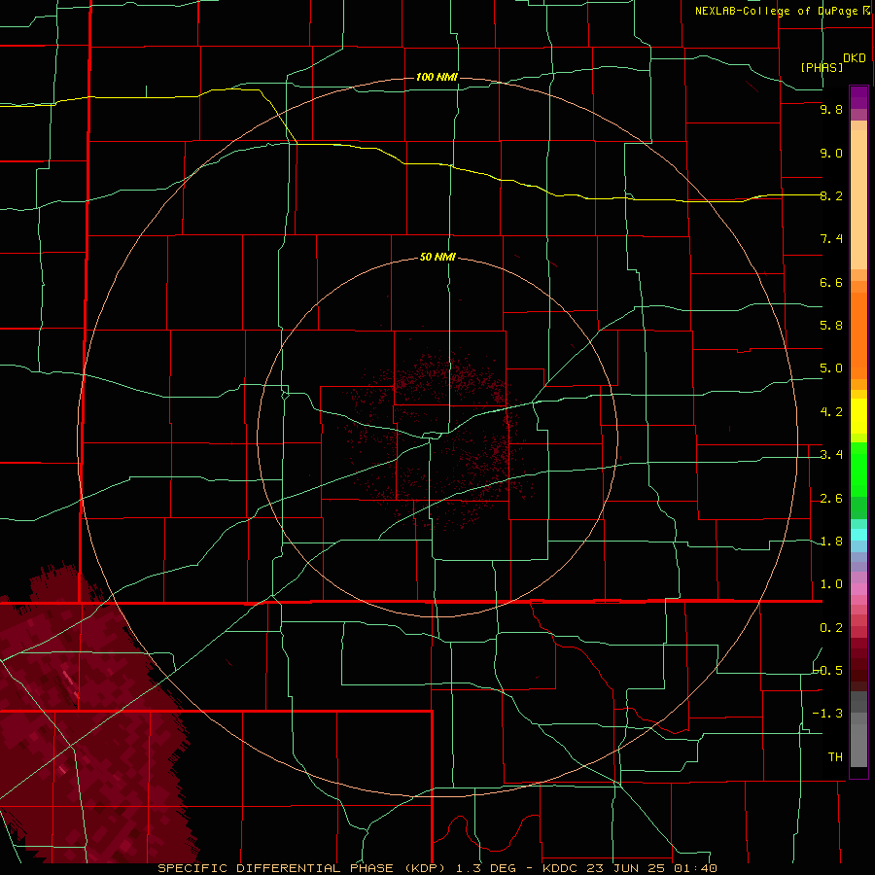
Task: Pick the cyan segment of the color bar
Action: click(x=858, y=535)
